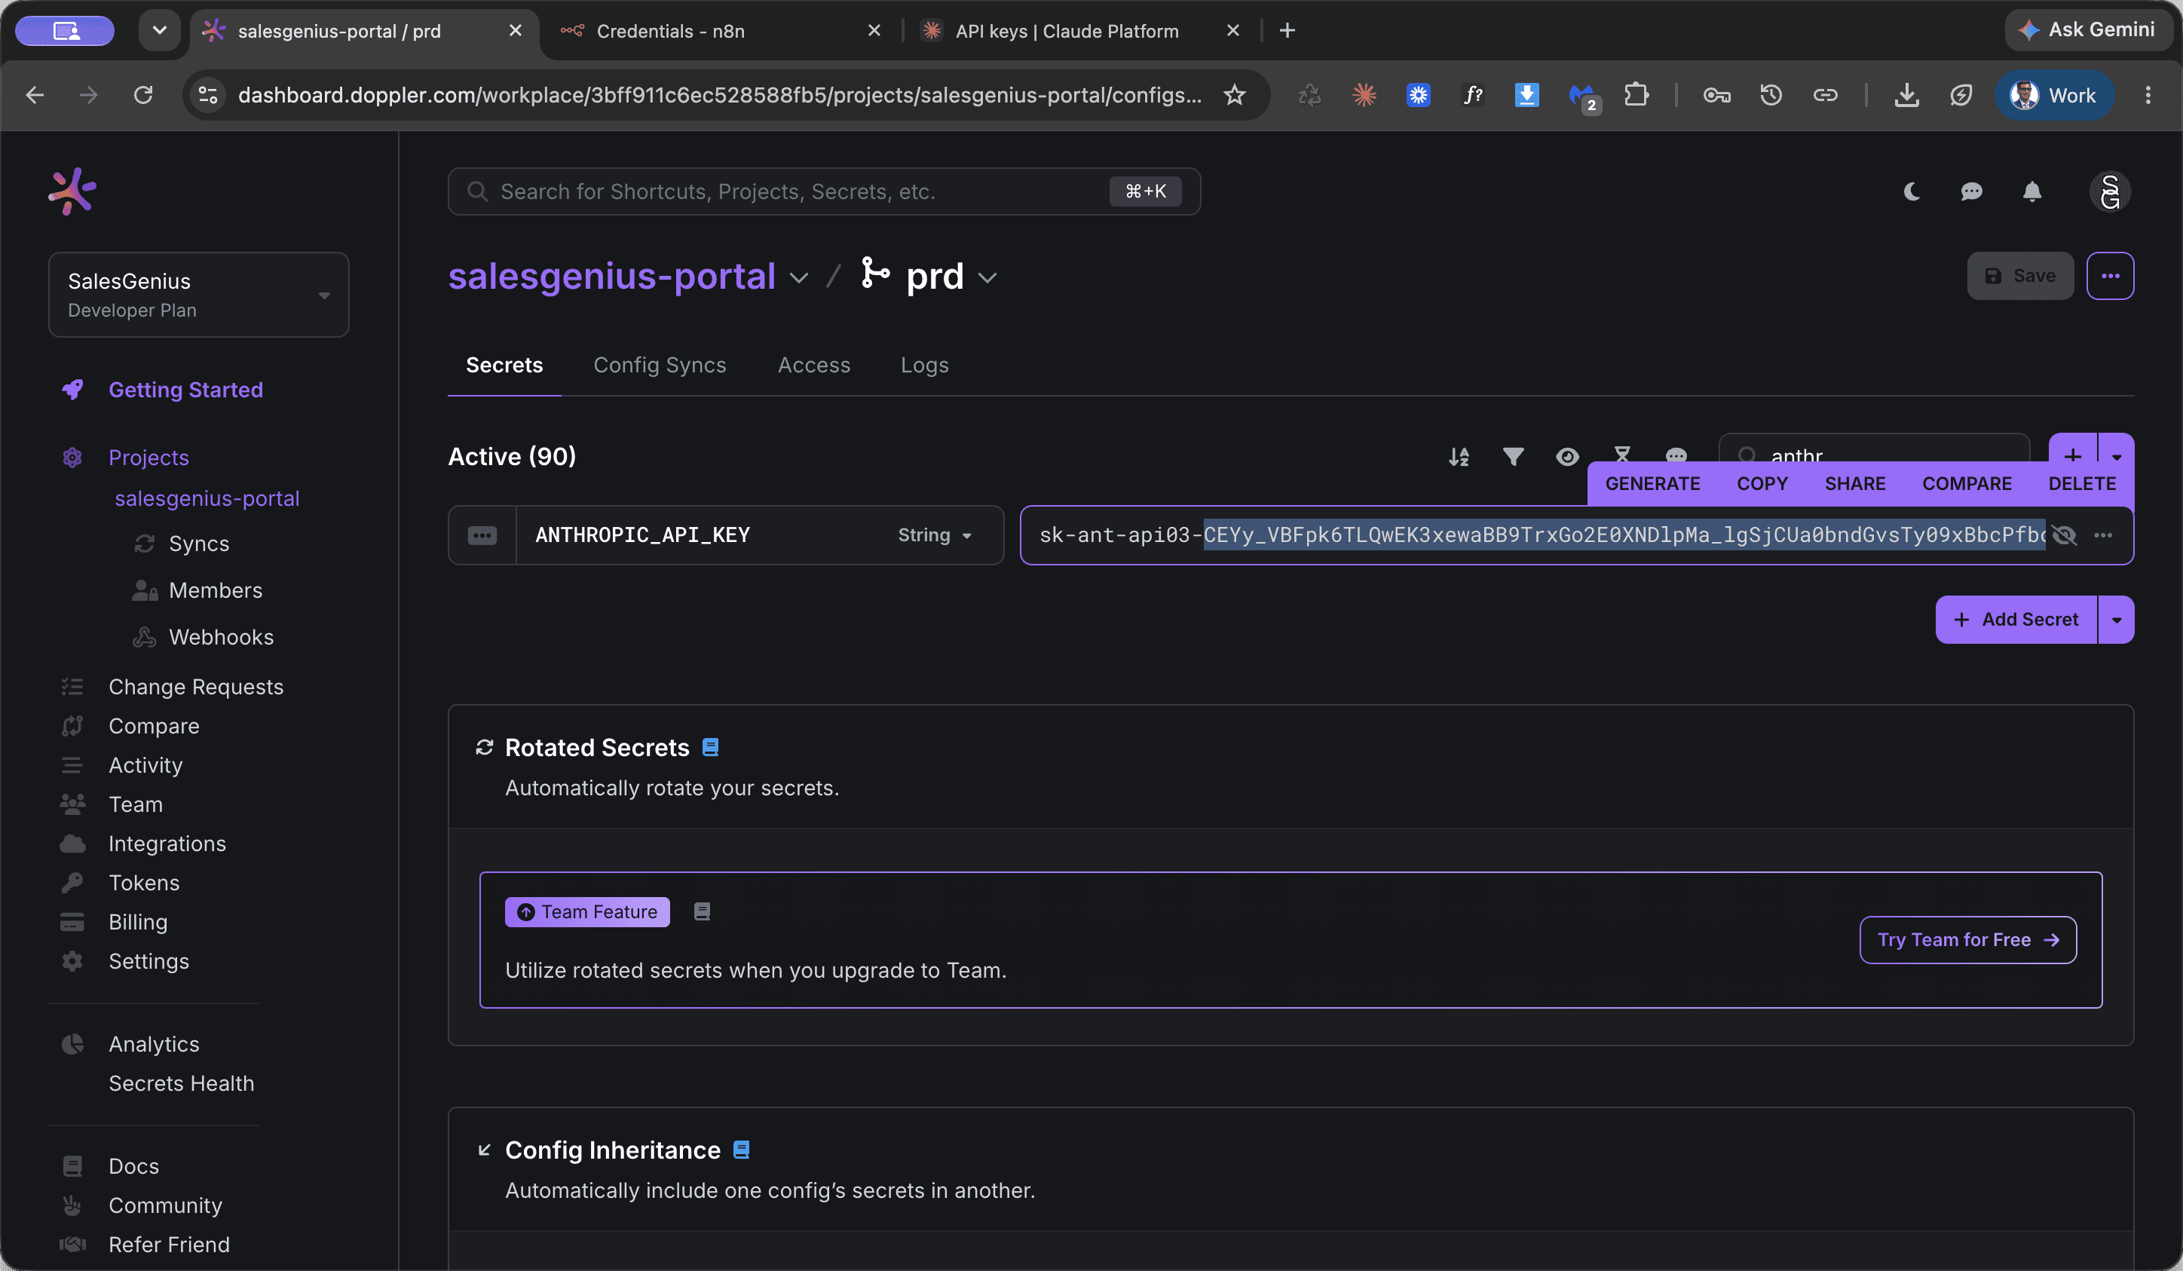
Task: Open Config Inheritance docs book icon
Action: (x=742, y=1150)
